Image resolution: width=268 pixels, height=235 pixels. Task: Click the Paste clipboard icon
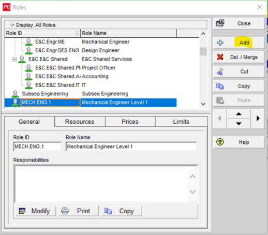tap(220, 100)
